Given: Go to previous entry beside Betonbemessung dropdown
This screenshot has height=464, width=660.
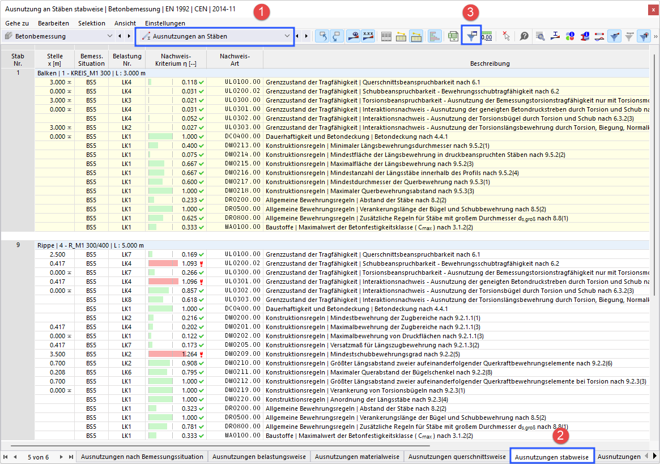Looking at the screenshot, I should click(120, 36).
